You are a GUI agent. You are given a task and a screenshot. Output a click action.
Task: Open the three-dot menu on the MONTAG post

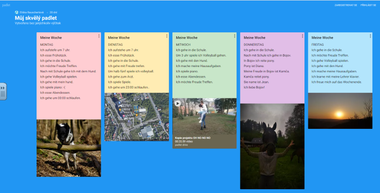point(99,36)
